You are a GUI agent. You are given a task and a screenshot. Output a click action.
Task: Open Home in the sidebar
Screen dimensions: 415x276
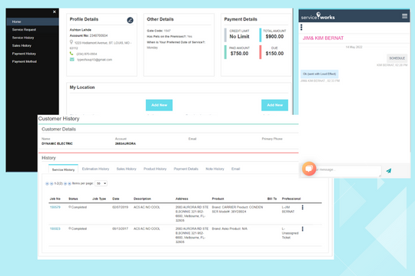click(x=32, y=21)
